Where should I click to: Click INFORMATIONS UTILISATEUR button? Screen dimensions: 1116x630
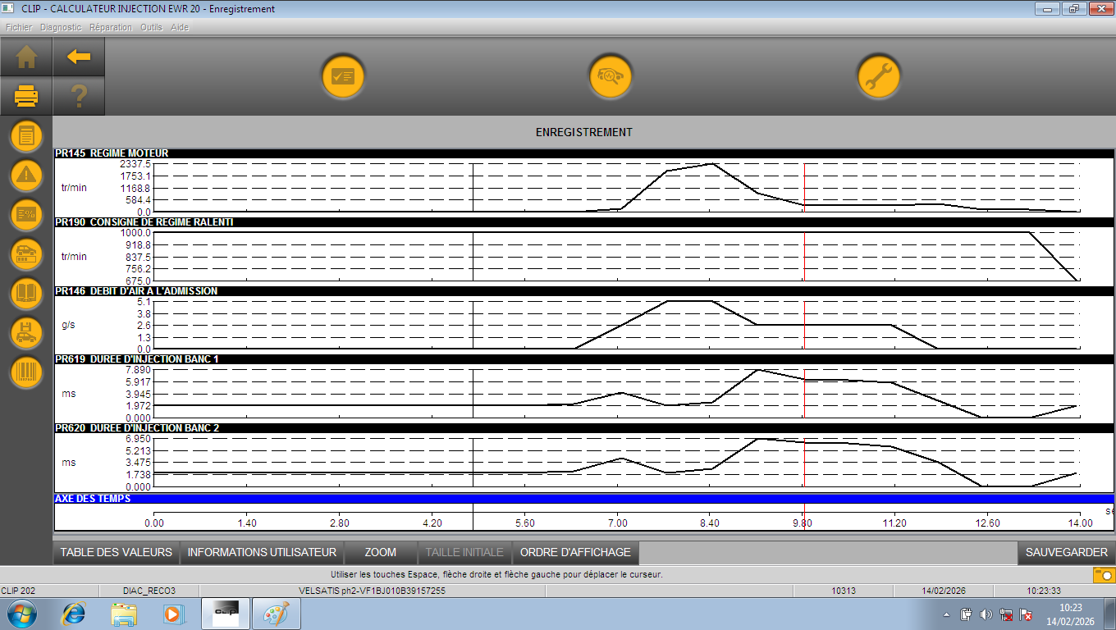point(262,552)
